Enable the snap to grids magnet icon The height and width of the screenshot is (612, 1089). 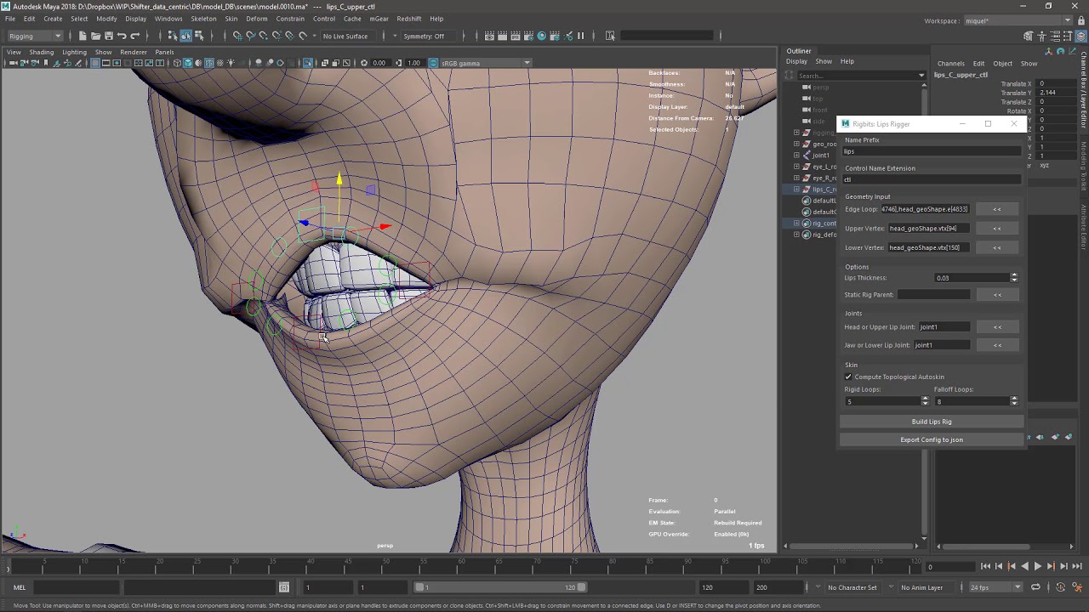tap(237, 36)
